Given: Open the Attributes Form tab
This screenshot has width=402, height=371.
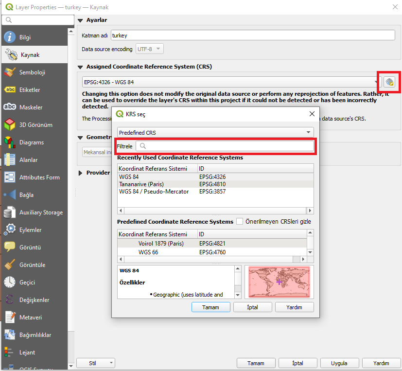Looking at the screenshot, I should (x=35, y=177).
